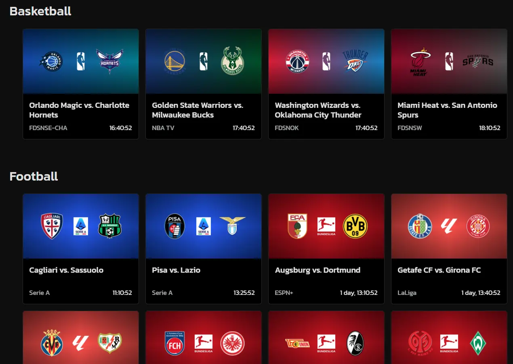Viewport: 513px width, 364px height.
Task: Click the Union Berlin logo
Action: pos(297,343)
